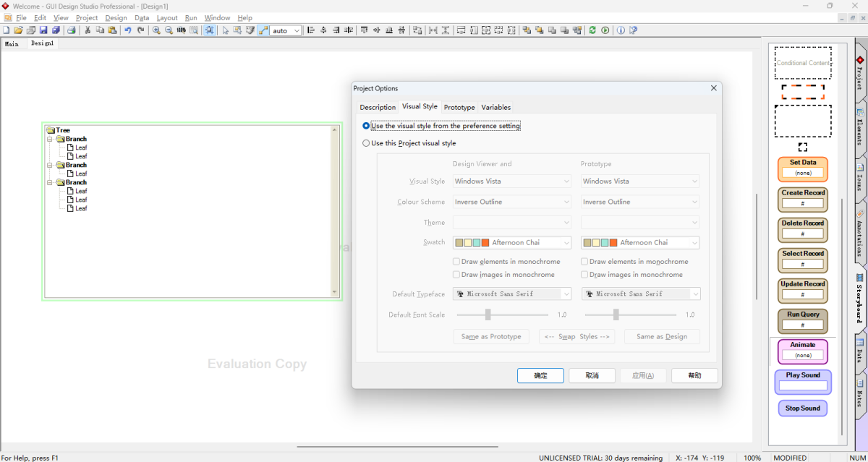This screenshot has height=462, width=868.
Task: Collapse the last Branch tree node
Action: click(51, 182)
